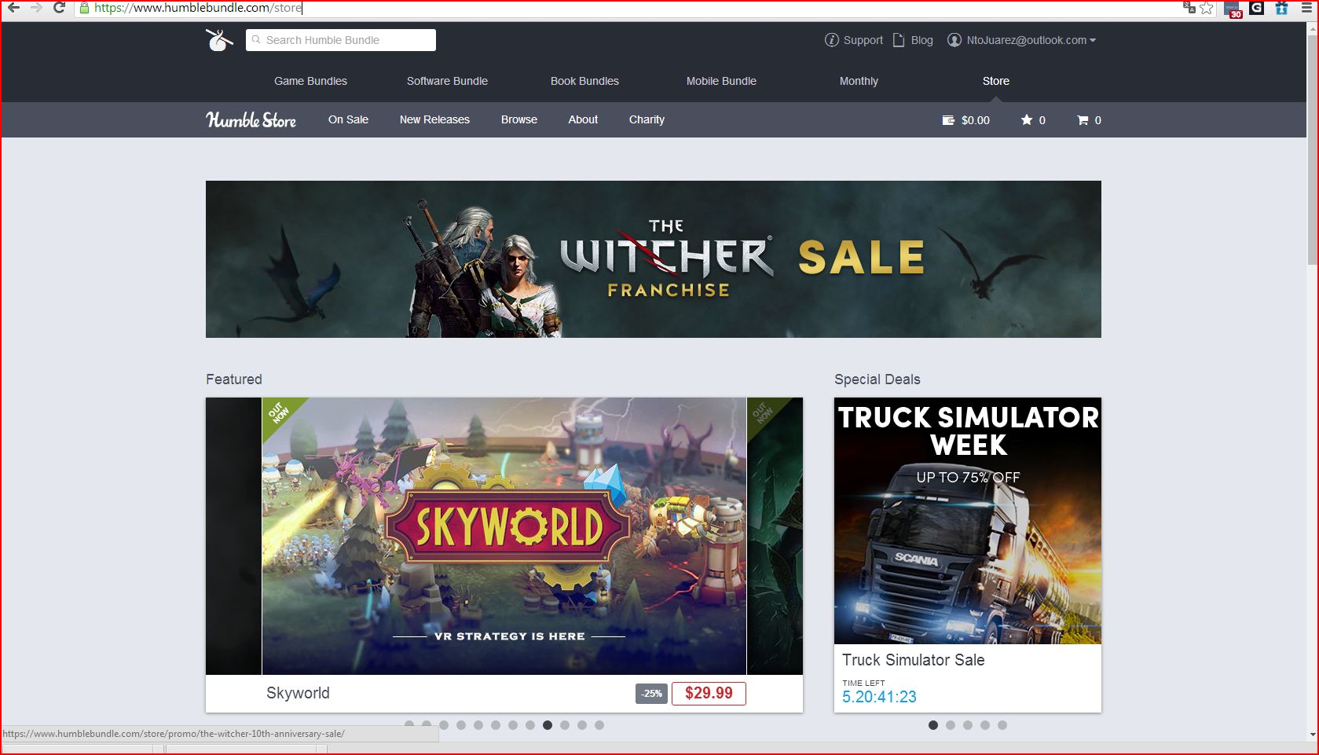Click the browser forward arrow
1319x755 pixels.
pyautogui.click(x=36, y=8)
